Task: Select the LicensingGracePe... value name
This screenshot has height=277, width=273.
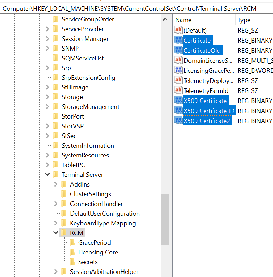Action: [208, 70]
